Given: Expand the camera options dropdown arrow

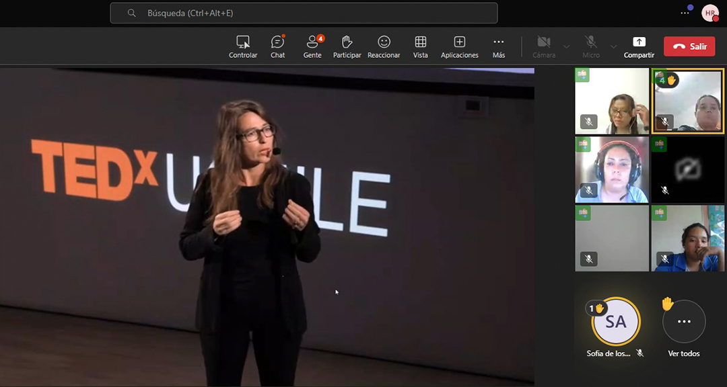Looking at the screenshot, I should point(566,47).
